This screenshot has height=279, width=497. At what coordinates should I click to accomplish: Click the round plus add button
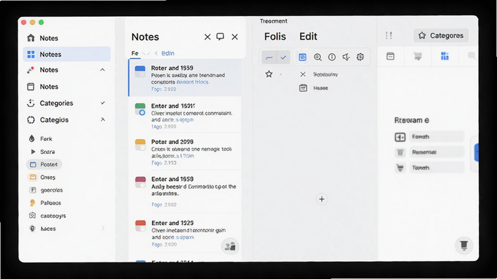tap(322, 199)
